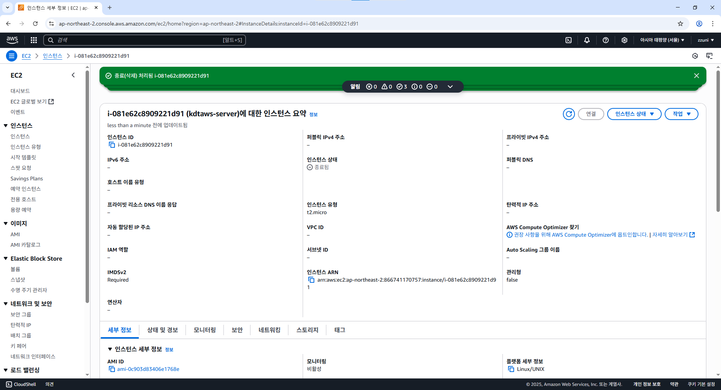Switch to the Tags tab
The image size is (721, 390).
click(340, 330)
